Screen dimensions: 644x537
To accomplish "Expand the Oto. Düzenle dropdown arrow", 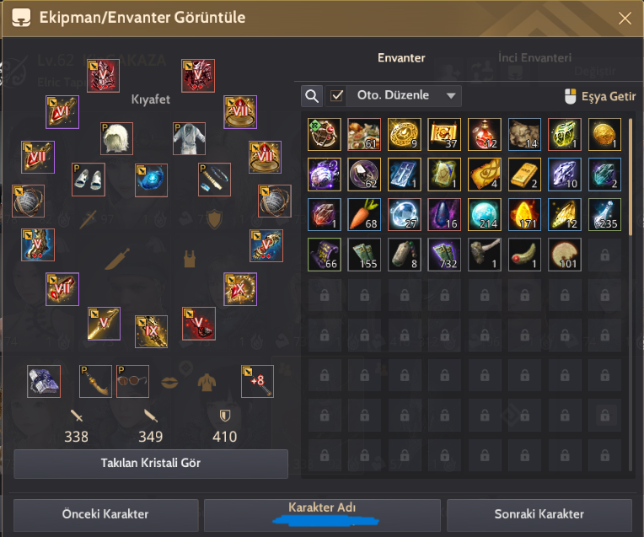I will tap(451, 96).
